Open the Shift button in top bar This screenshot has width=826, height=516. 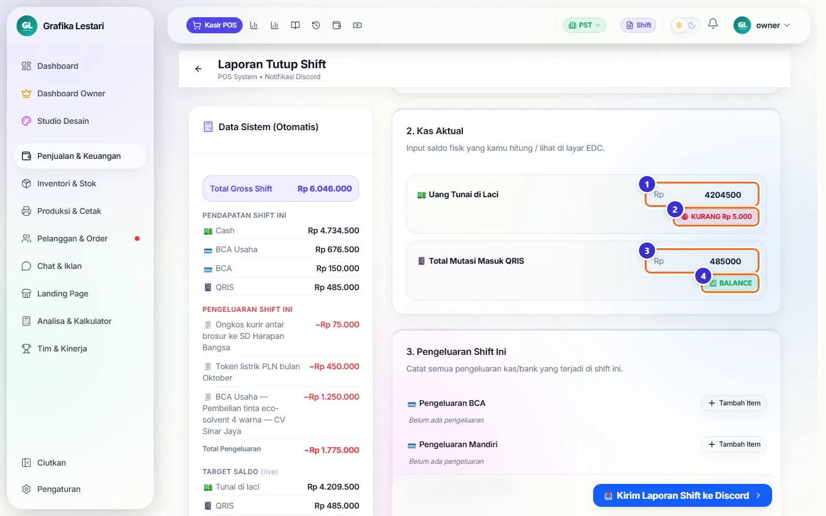coord(638,25)
